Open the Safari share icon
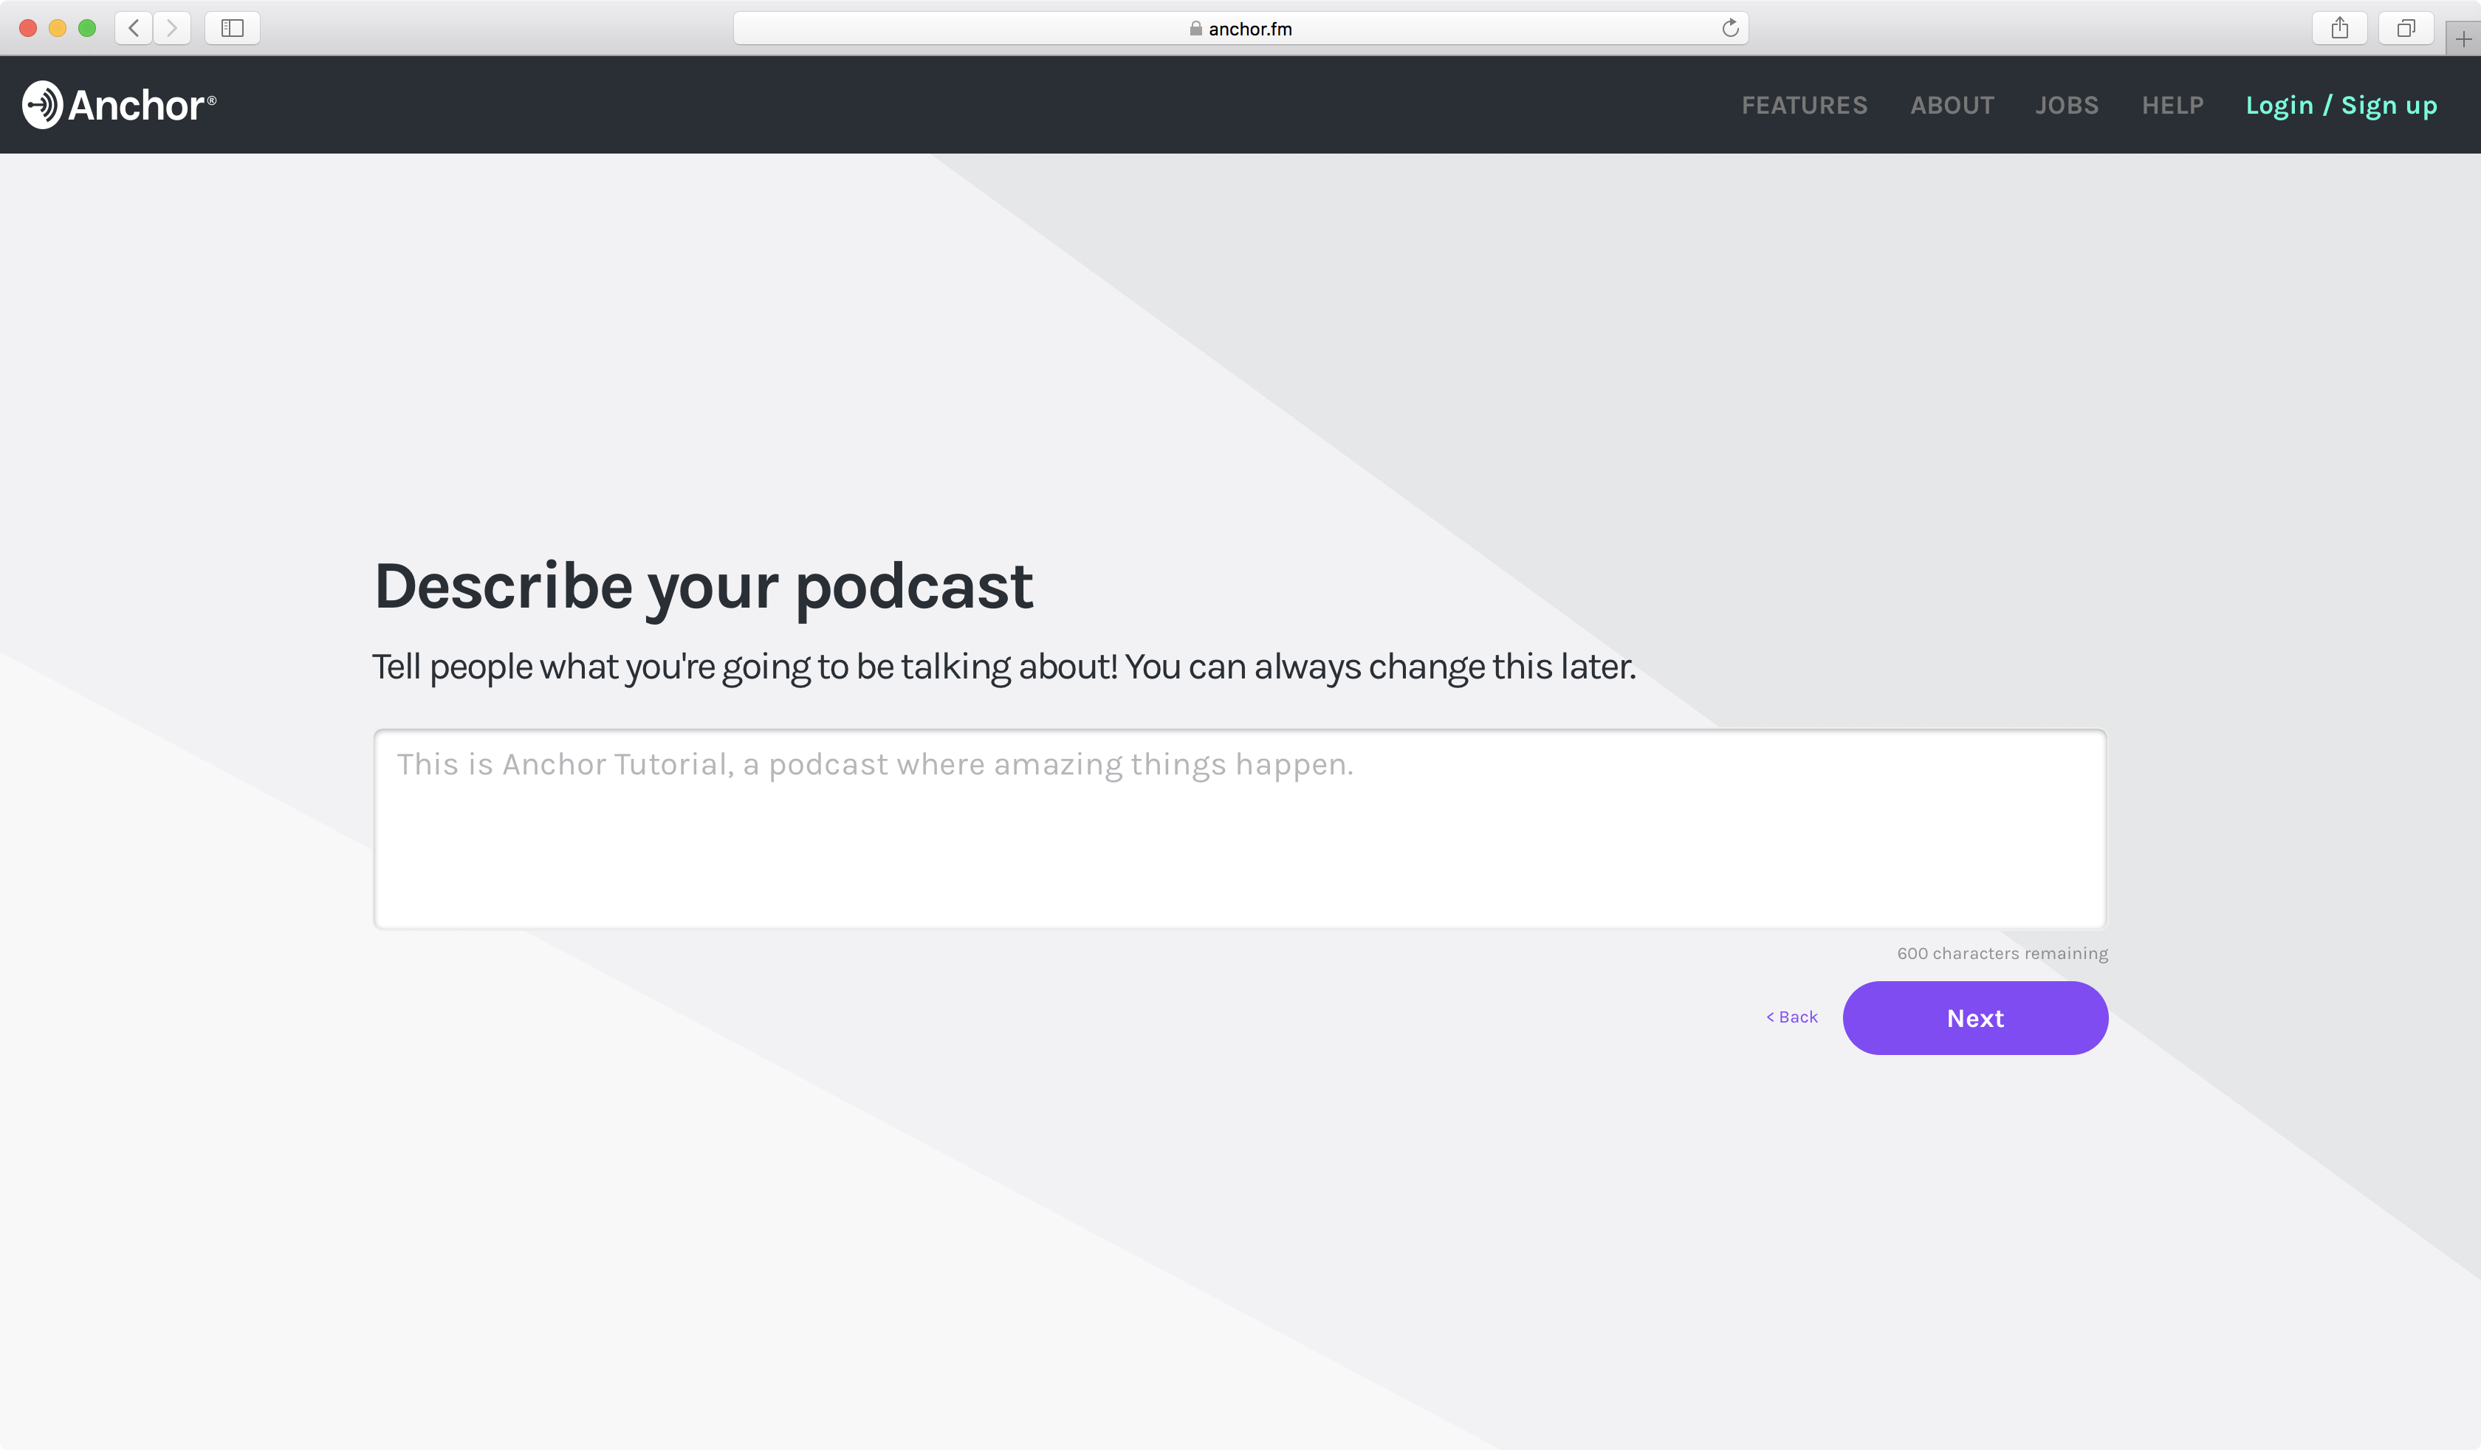 click(x=2339, y=27)
